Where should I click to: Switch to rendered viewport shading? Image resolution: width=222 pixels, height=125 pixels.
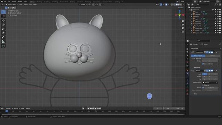tap(181, 5)
